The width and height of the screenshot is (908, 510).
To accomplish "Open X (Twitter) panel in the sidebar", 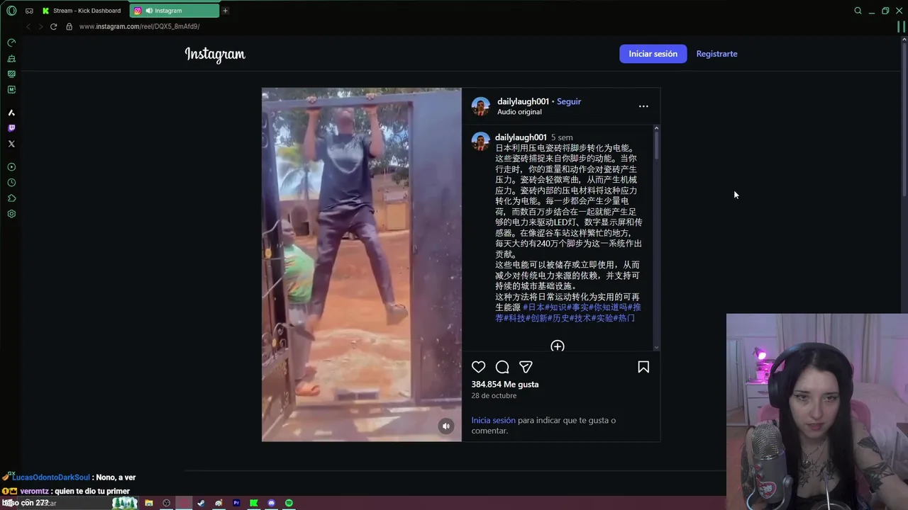I will tap(11, 144).
